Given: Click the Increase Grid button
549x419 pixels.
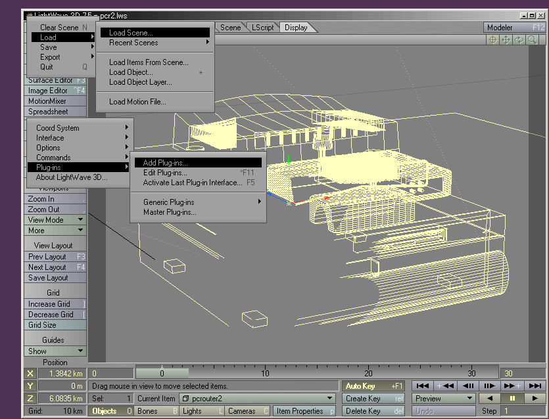Looking at the screenshot, I should tap(55, 303).
